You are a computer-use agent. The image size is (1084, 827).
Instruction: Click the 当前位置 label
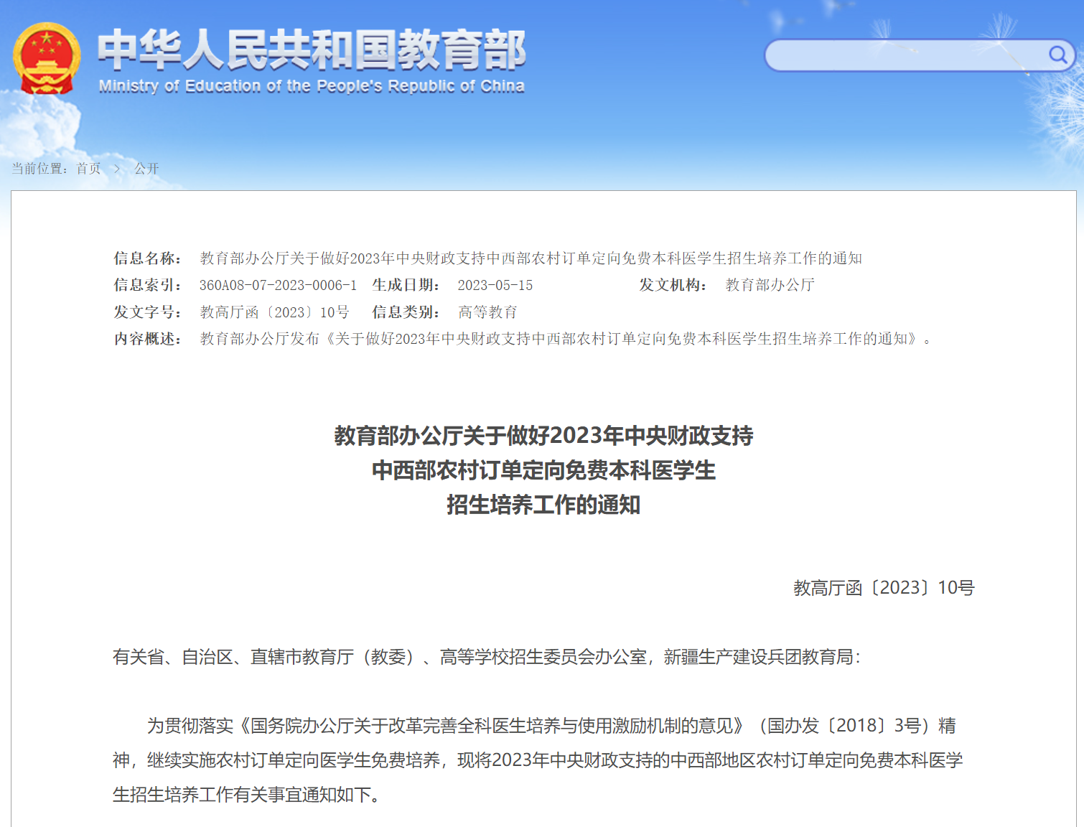pos(39,169)
